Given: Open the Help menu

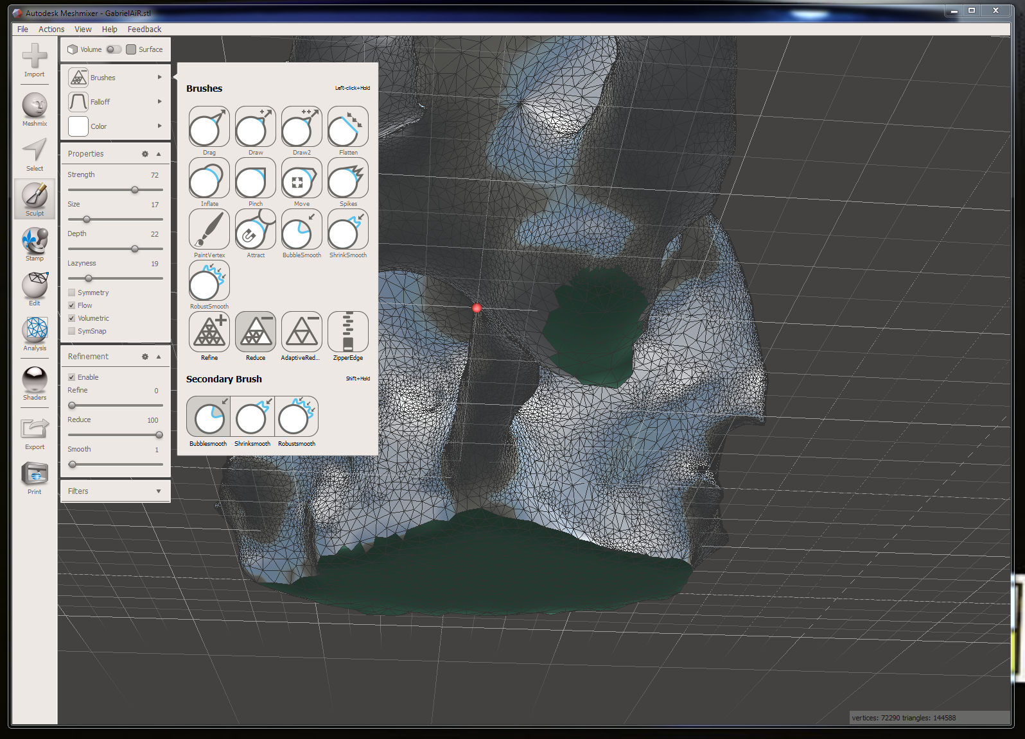Looking at the screenshot, I should pyautogui.click(x=110, y=30).
